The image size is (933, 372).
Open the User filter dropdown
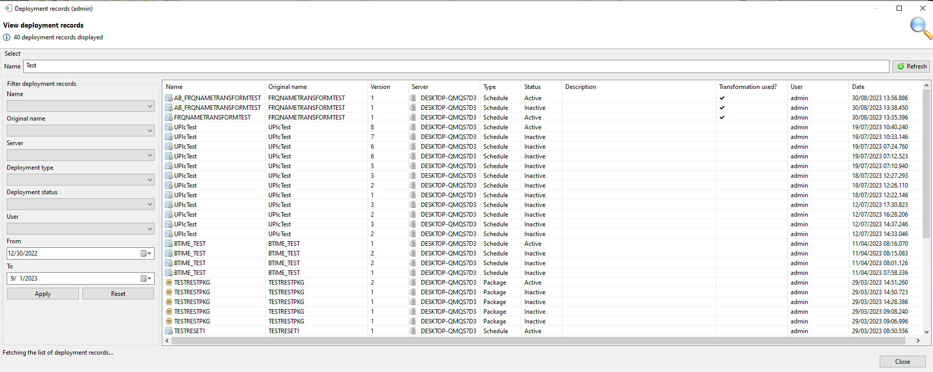click(80, 229)
